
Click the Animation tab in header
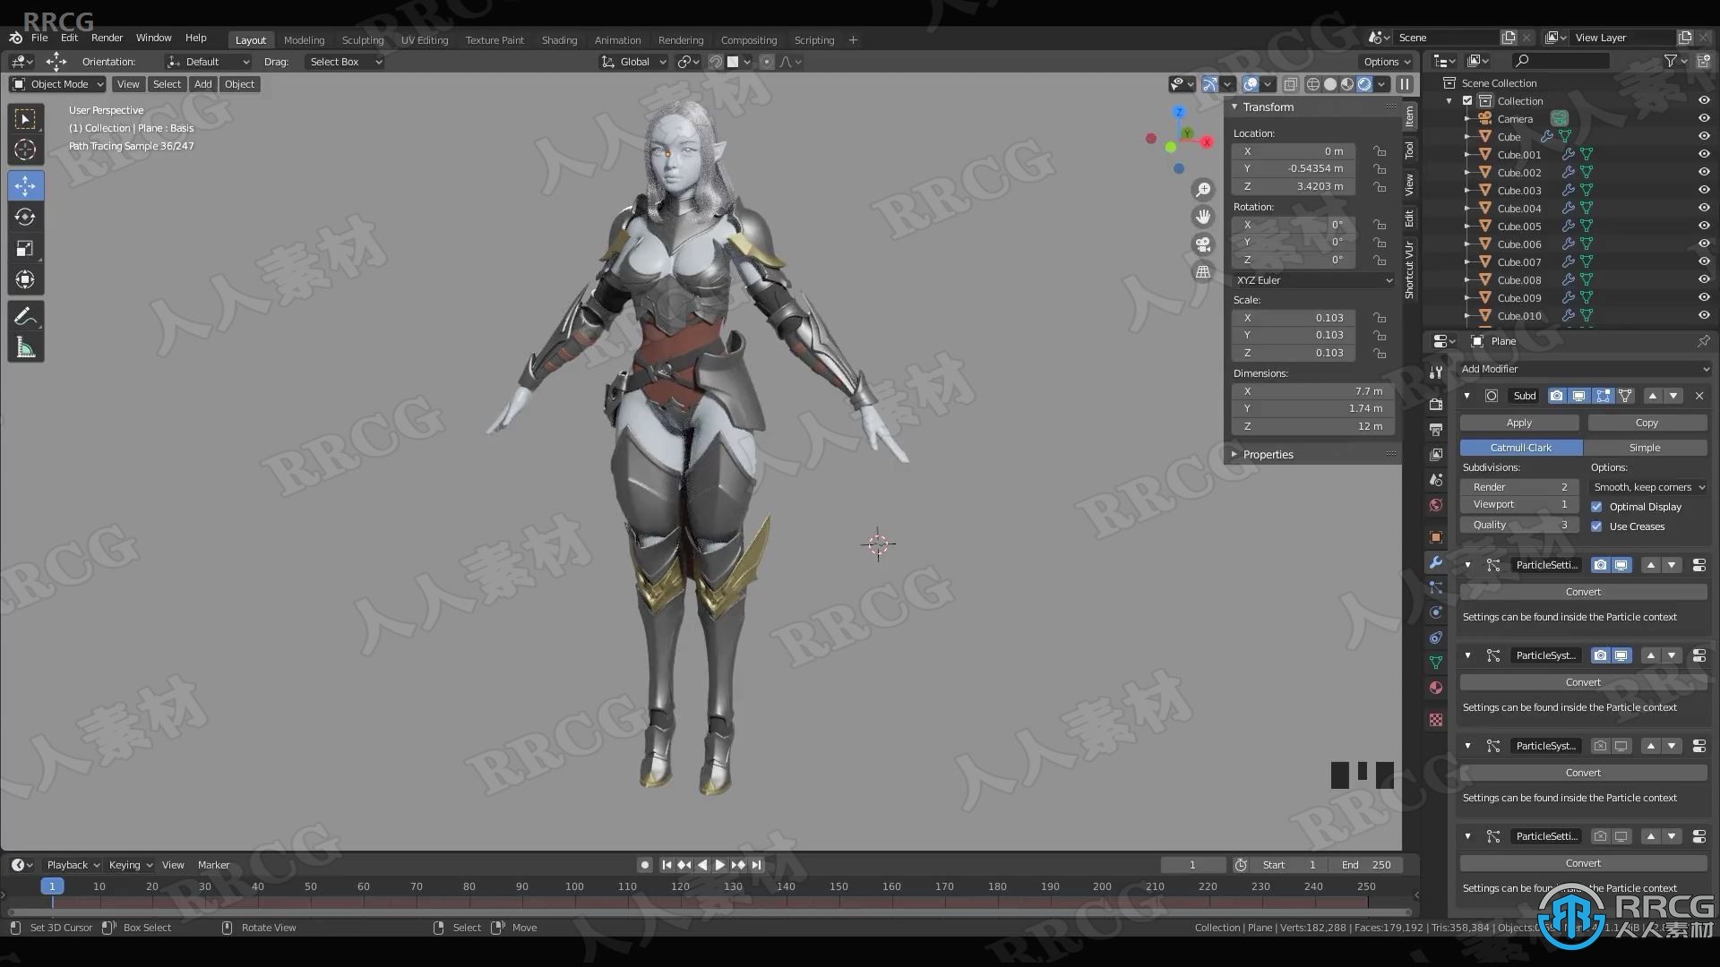(x=616, y=40)
